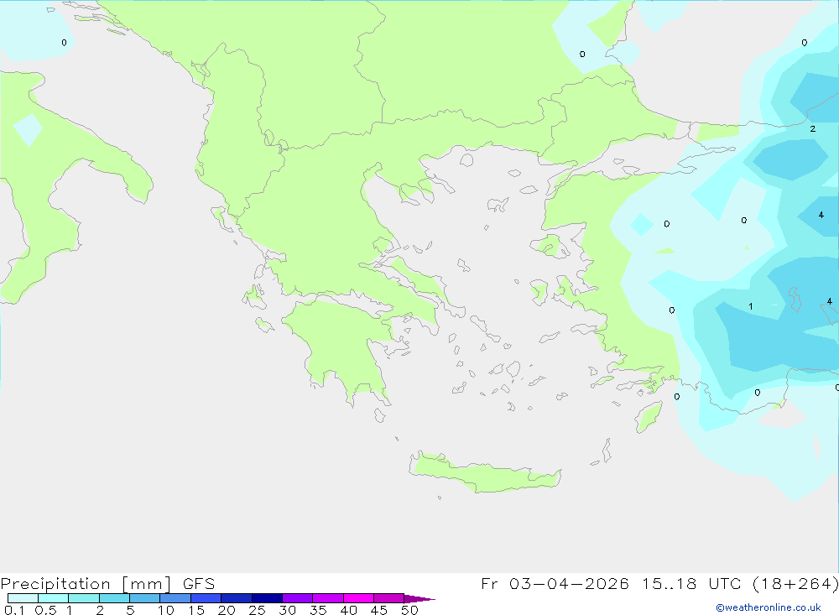The image size is (839, 615).
Task: Click legend scale label "30"
Action: coord(287,610)
